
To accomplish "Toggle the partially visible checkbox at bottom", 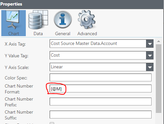I will tap(52, 123).
